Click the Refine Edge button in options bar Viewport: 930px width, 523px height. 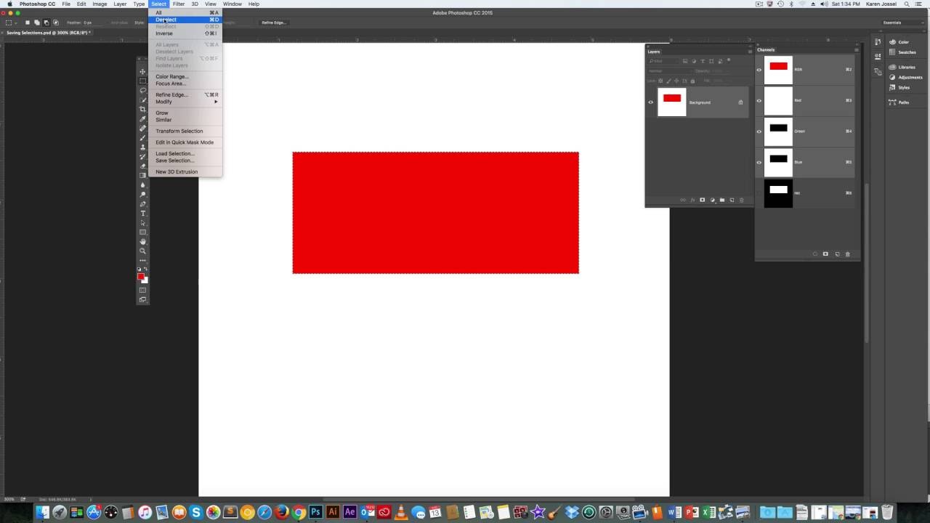[274, 23]
